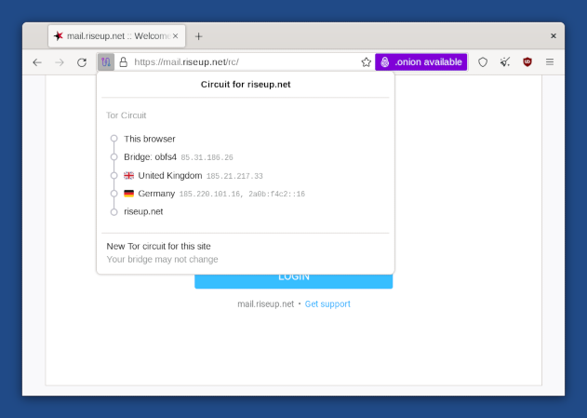Bookmark this page with the star icon
The width and height of the screenshot is (587, 418).
366,62
